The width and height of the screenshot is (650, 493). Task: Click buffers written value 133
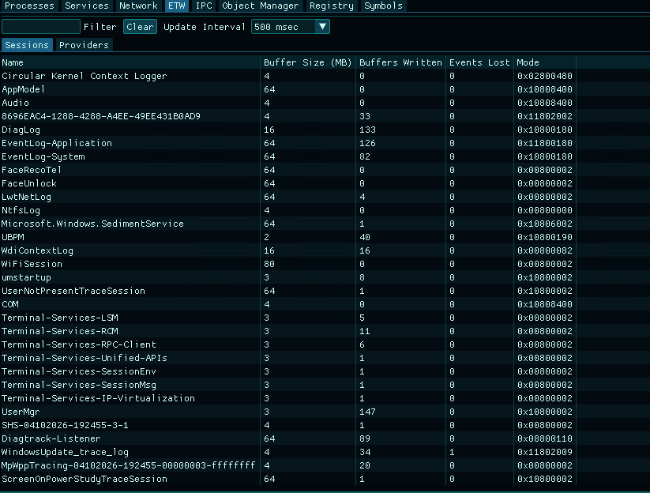pyautogui.click(x=367, y=130)
